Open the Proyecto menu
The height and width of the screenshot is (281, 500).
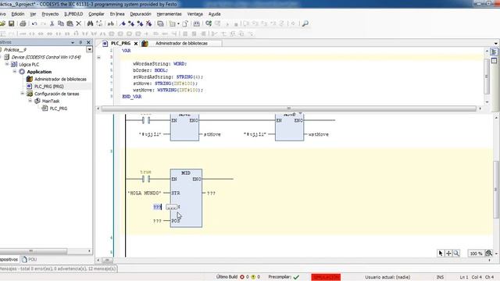[50, 14]
